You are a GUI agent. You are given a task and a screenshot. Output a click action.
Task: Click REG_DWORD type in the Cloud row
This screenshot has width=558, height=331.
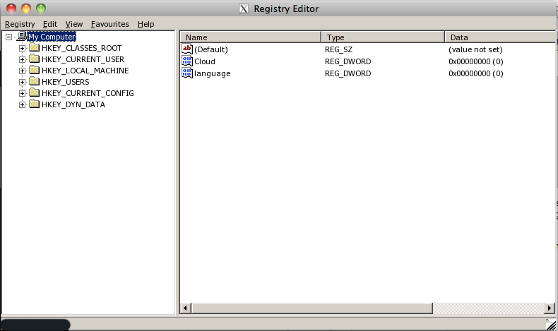[348, 61]
